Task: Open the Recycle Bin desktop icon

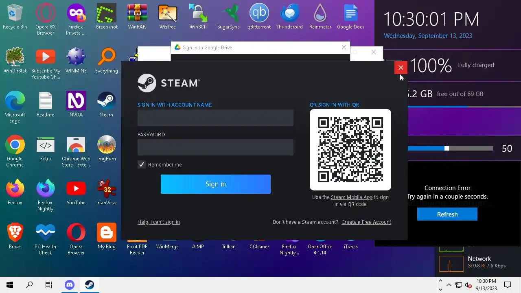Action: 15,17
